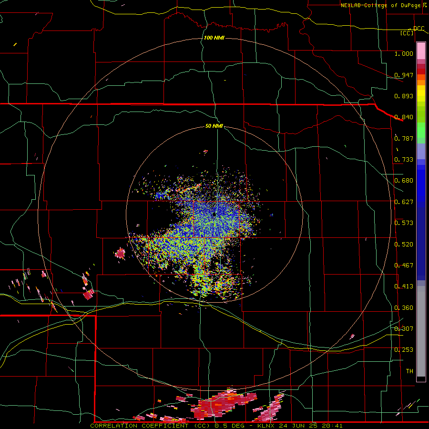Select the 0.467 legend value
The height and width of the screenshot is (429, 429).
coord(404,266)
